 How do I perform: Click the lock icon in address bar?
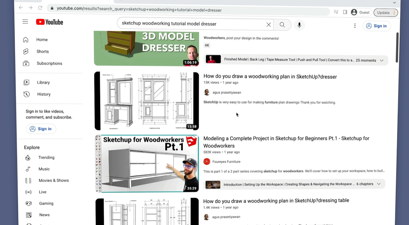(52, 9)
